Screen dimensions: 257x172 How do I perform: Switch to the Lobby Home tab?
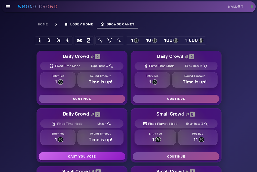[79, 24]
